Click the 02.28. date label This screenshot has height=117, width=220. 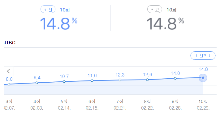tap(175, 108)
